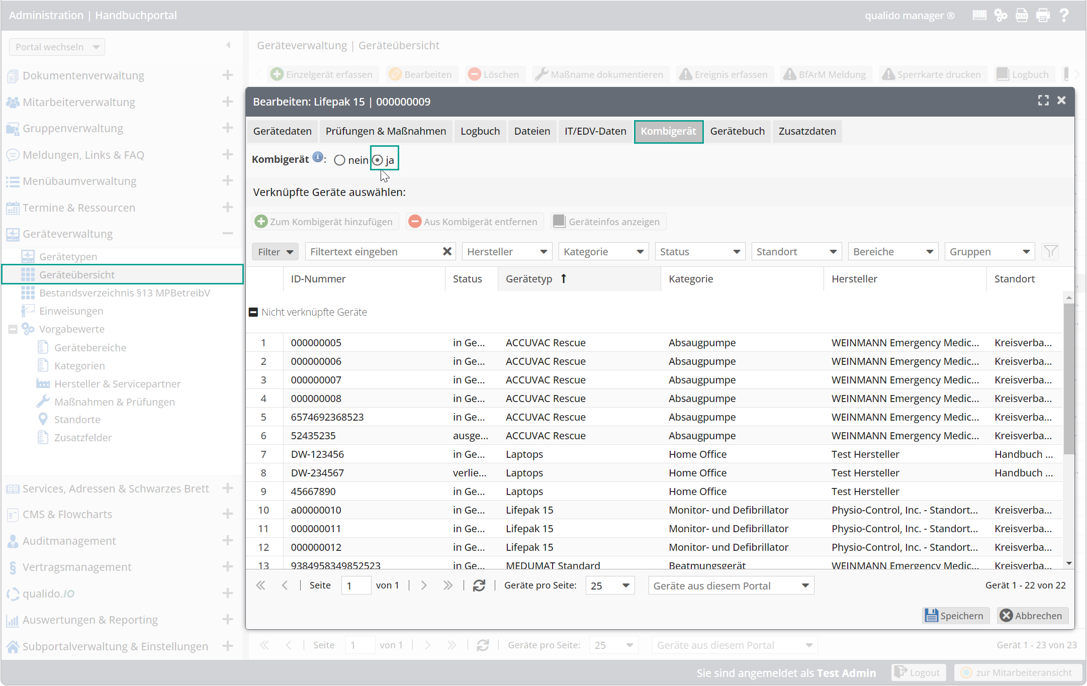This screenshot has height=686, width=1087.
Task: Switch to the Gerätebuch tab
Action: tap(737, 131)
